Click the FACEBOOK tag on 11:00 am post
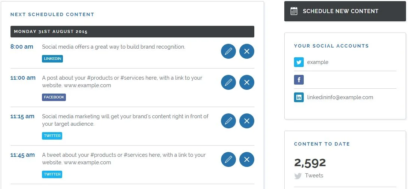 (x=54, y=97)
